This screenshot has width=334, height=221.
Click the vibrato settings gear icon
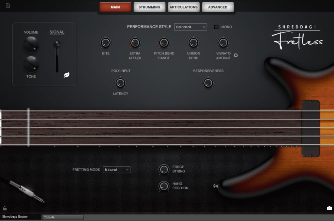(x=236, y=55)
